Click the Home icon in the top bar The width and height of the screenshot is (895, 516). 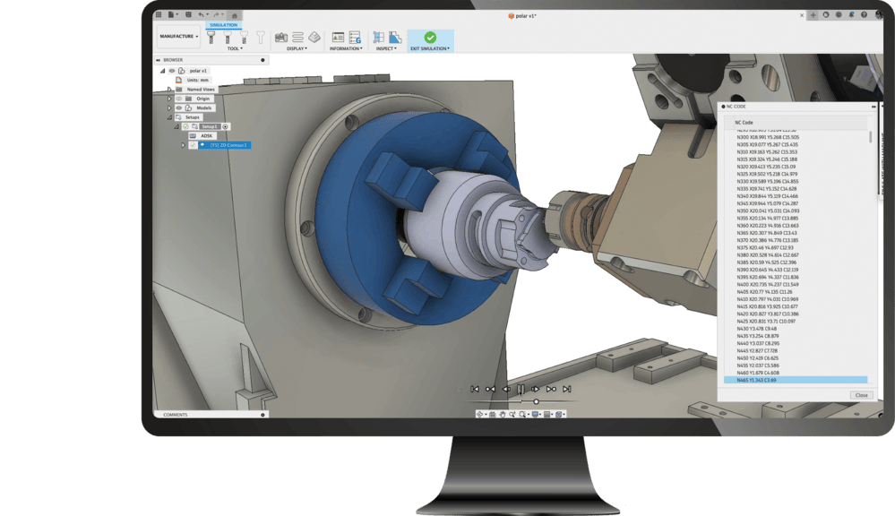pyautogui.click(x=235, y=15)
